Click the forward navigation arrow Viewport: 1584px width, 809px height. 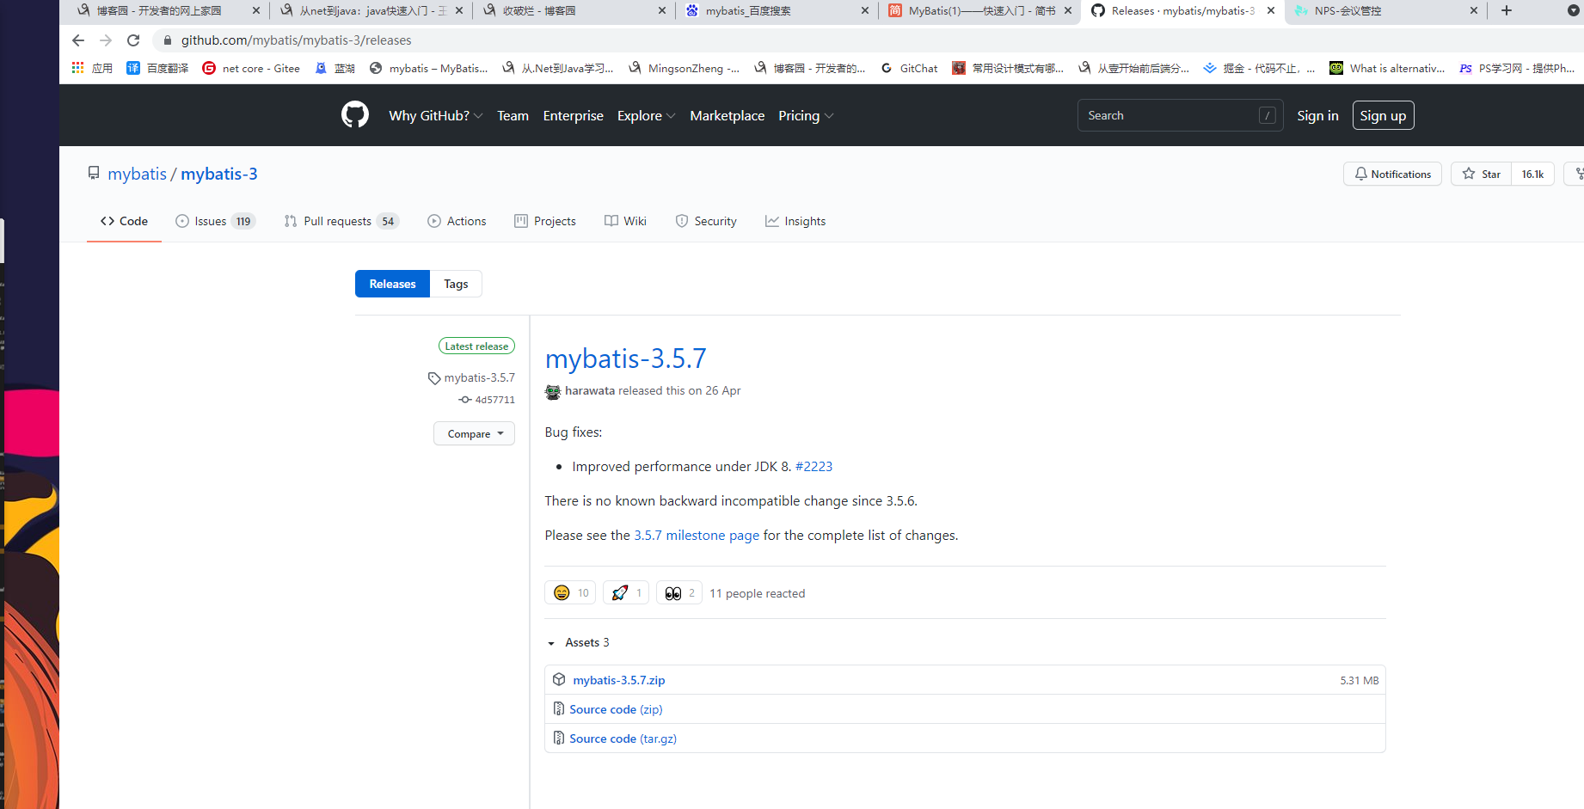106,40
